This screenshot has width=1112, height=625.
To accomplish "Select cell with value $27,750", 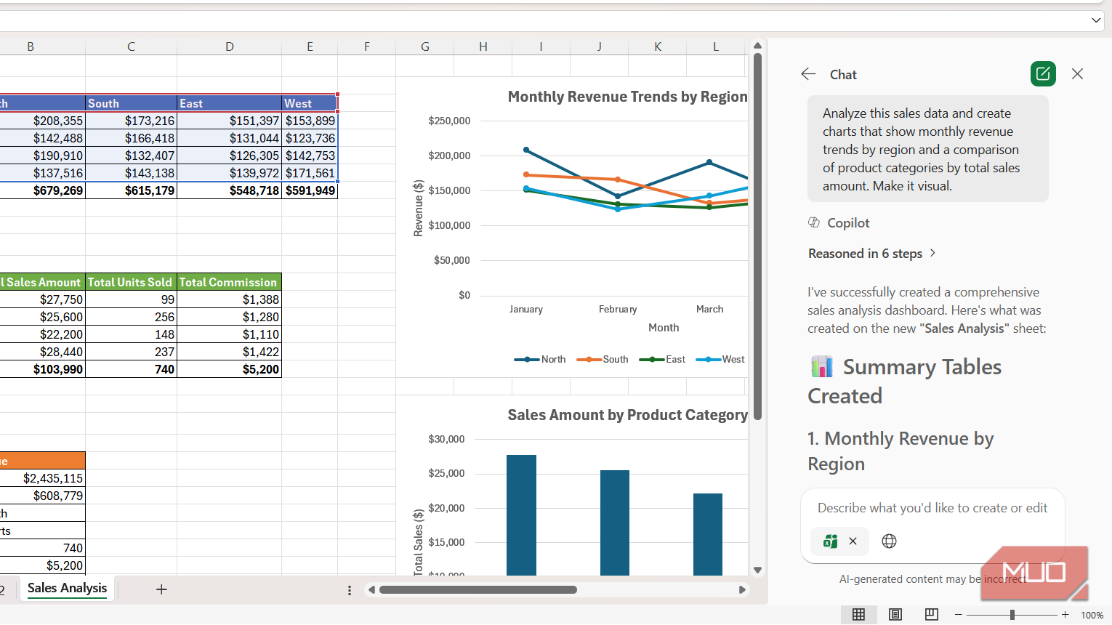I will [42, 299].
